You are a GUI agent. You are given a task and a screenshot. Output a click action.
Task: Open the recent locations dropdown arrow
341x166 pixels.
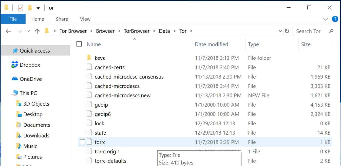29,31
